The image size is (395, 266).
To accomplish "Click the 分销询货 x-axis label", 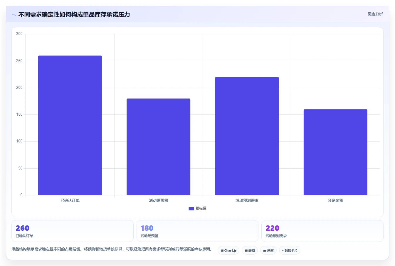I will [x=335, y=200].
